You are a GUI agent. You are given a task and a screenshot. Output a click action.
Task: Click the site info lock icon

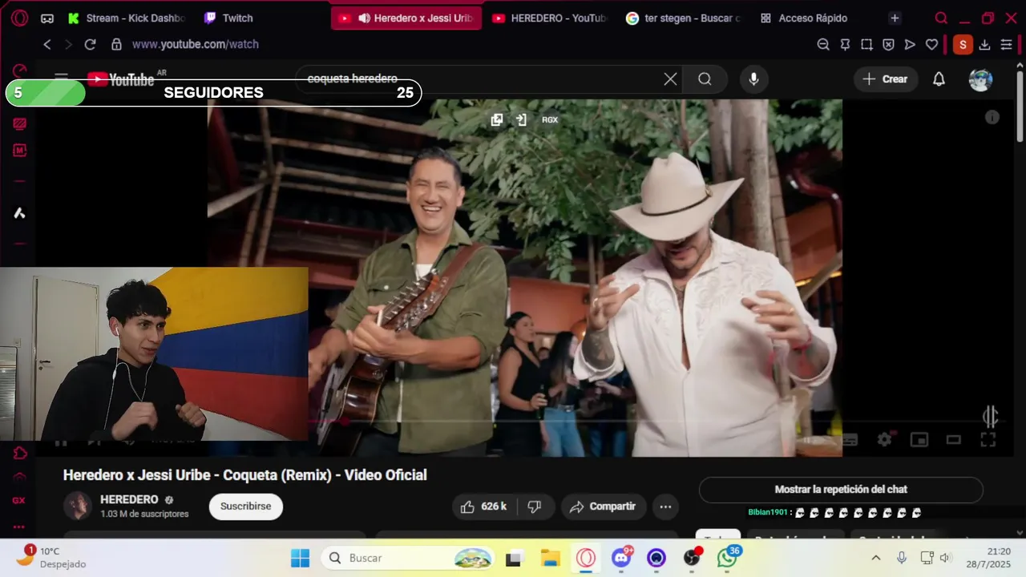click(x=116, y=45)
